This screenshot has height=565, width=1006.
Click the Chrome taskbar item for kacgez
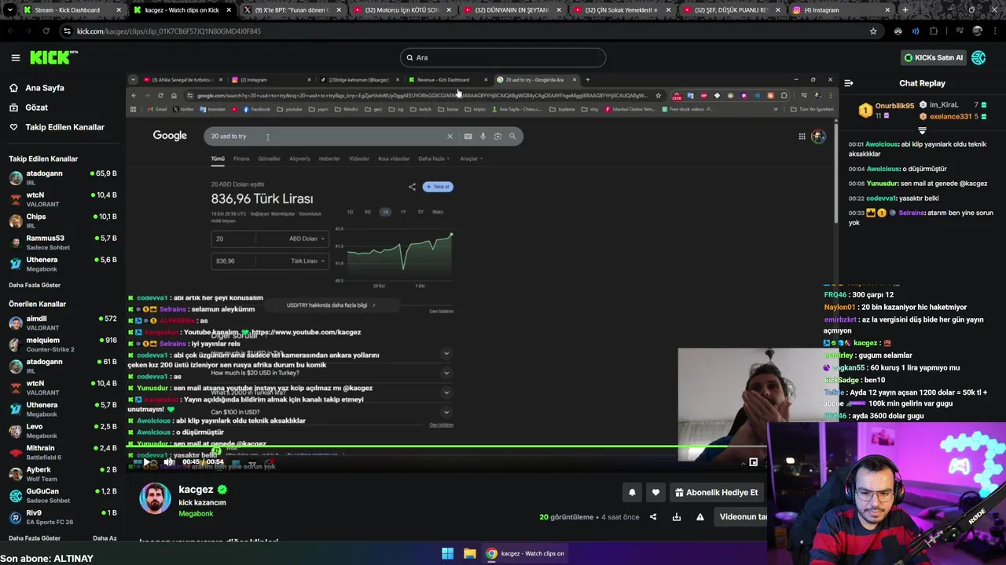[525, 553]
